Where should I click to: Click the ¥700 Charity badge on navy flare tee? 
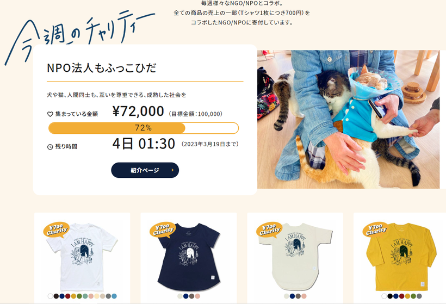163,229
